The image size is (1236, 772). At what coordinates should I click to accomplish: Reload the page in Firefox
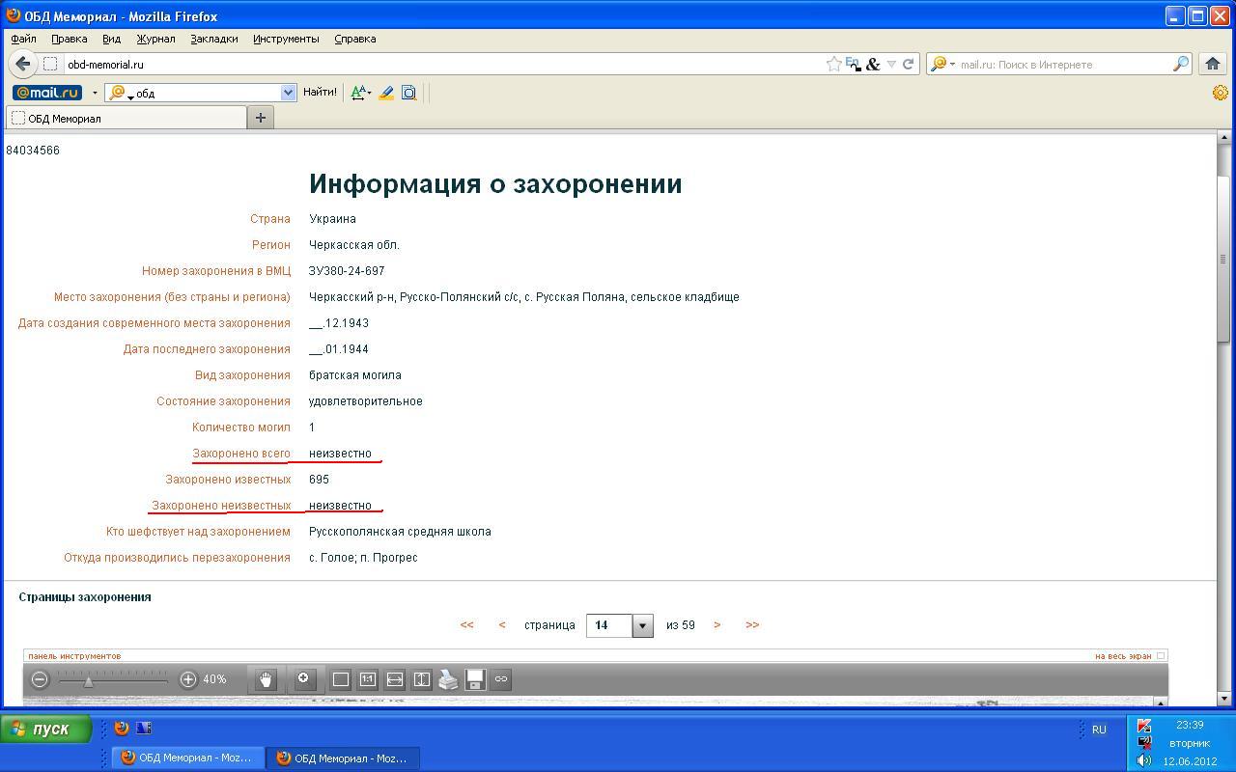pos(908,64)
